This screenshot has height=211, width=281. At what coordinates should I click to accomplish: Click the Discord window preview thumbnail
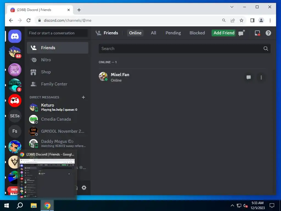[47, 178]
